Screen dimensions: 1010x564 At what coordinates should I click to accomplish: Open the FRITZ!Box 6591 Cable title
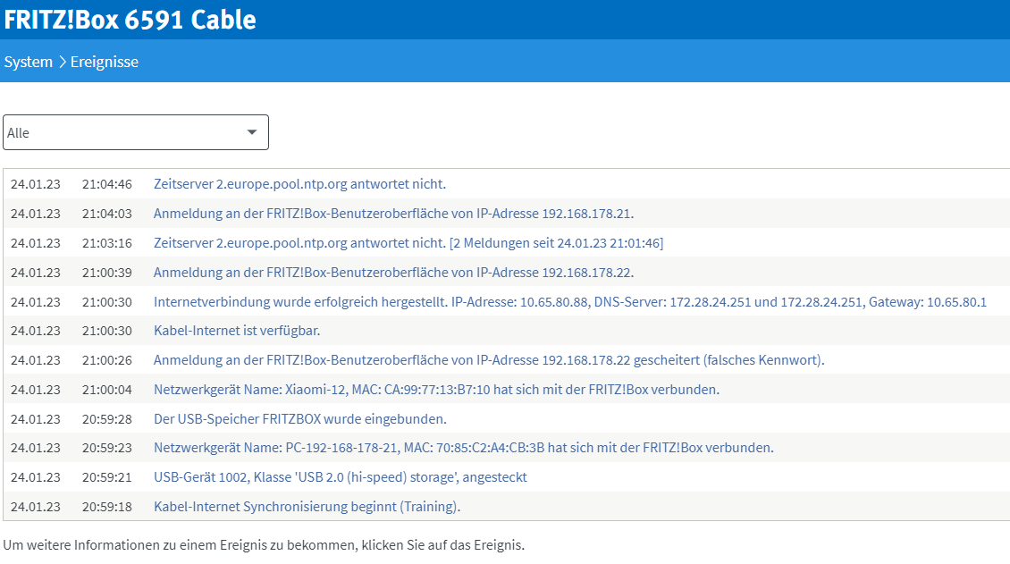[x=130, y=20]
